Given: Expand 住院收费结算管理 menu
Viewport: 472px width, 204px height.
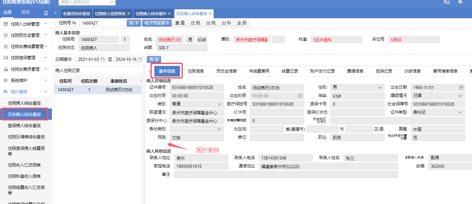Looking at the screenshot, I should 45,46.
